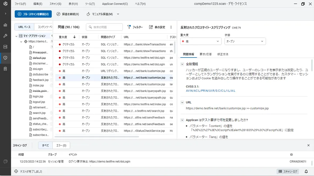Screen dimensions: 314x176
Task: Open the 重大度 severity dropdown
Action: pos(201,41)
